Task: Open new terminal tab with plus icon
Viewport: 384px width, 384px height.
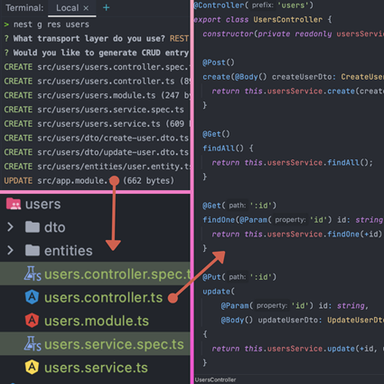Action: pos(106,7)
